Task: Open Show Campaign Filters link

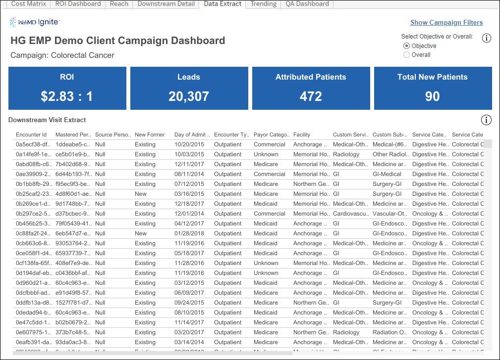Action: coord(446,22)
